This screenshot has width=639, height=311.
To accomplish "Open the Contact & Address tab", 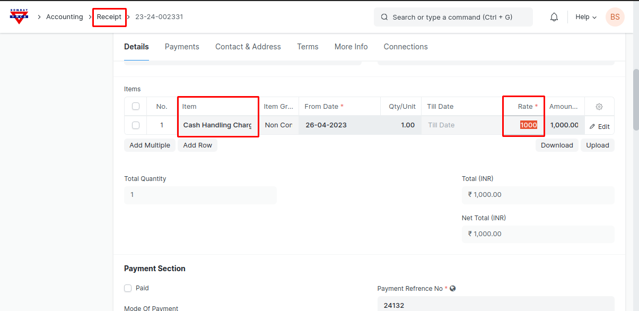I will coord(248,47).
